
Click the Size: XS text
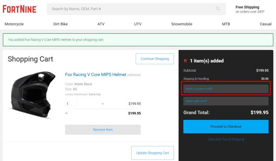coord(71,89)
